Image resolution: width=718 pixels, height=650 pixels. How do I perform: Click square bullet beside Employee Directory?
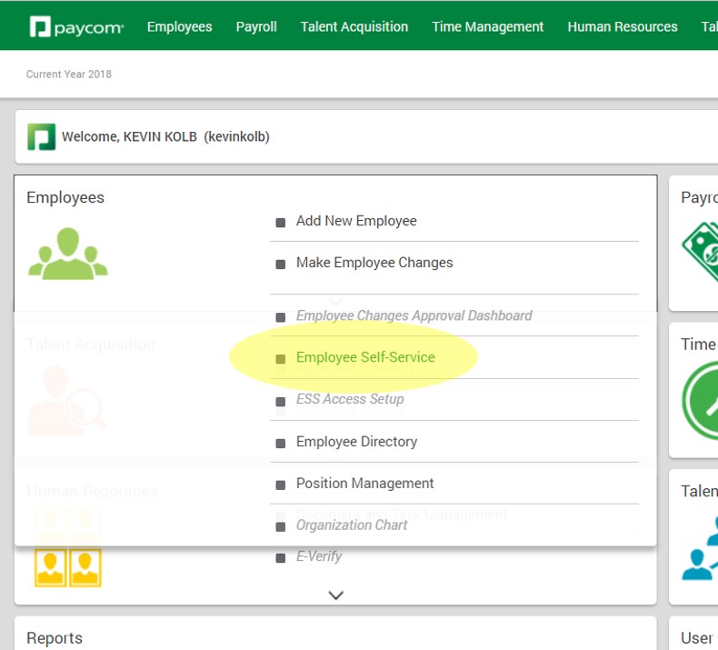click(x=281, y=444)
